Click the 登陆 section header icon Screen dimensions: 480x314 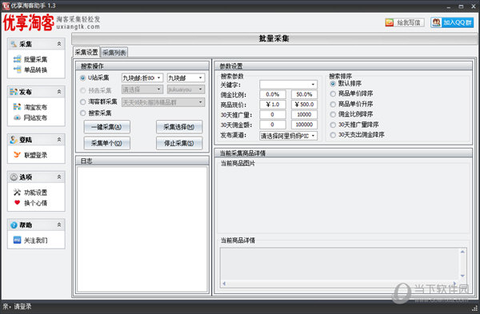point(14,140)
